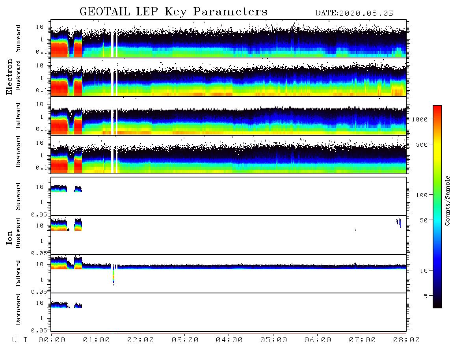450x347 pixels.
Task: Click the GEOTAIL LEP Key Parameters title
Action: click(173, 12)
